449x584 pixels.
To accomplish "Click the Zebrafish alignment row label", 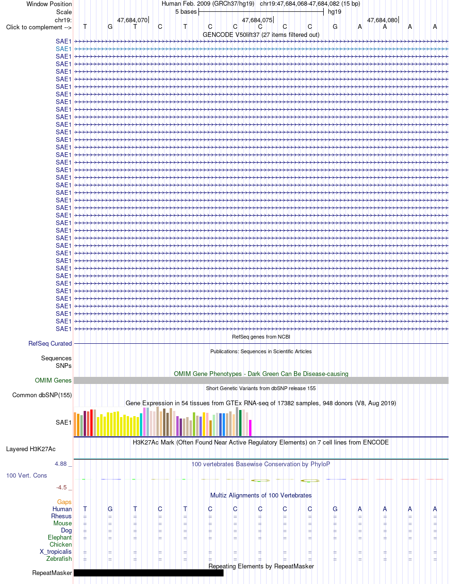I will (59, 559).
